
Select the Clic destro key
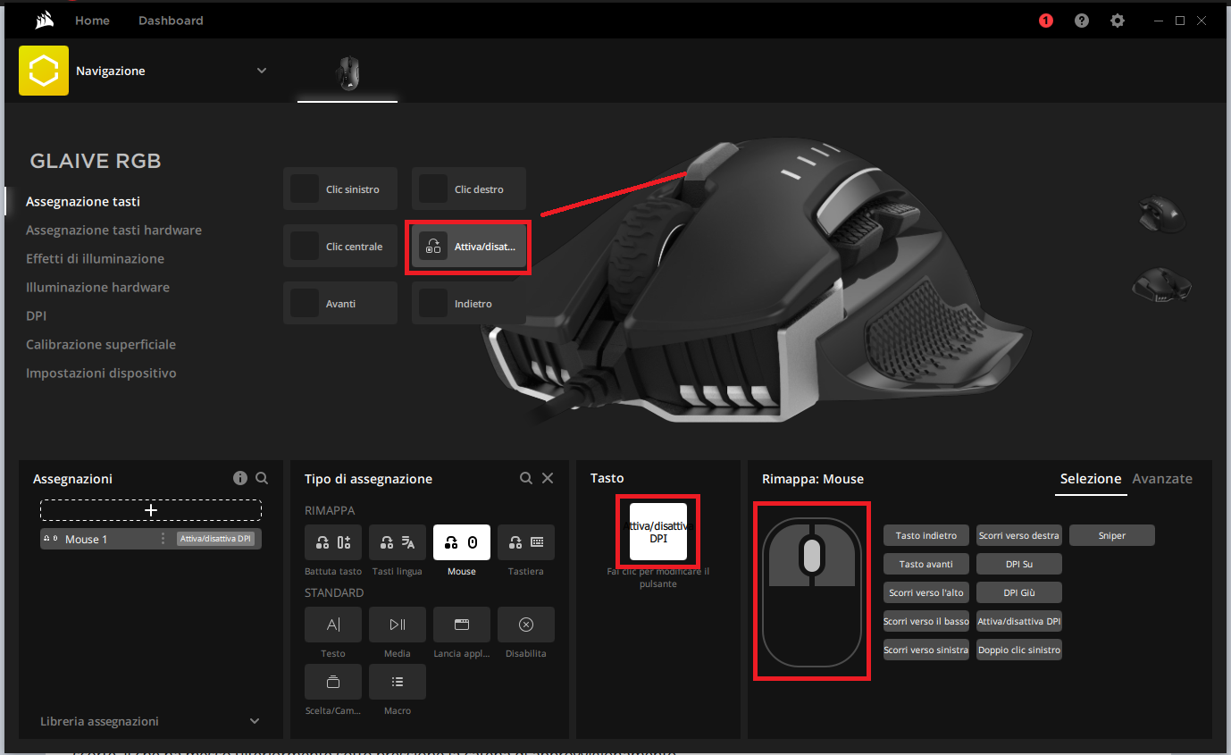[x=469, y=189]
